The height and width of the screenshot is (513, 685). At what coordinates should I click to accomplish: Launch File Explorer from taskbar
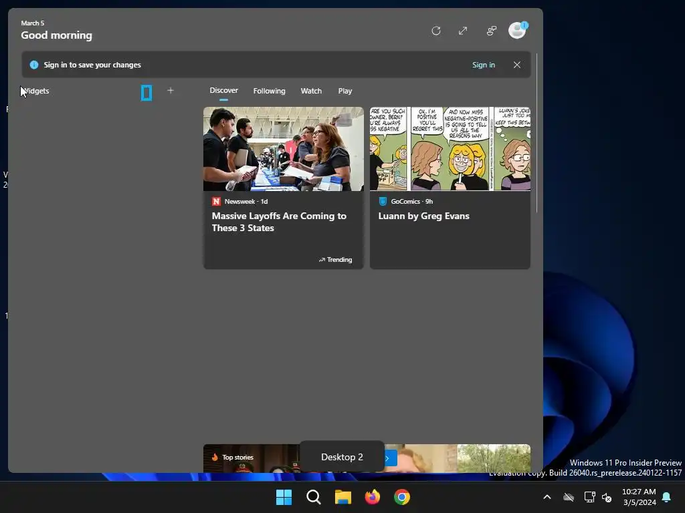pos(343,497)
